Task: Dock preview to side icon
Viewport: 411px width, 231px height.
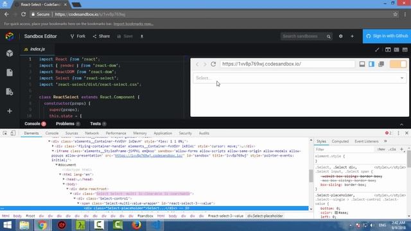Action: click(371, 64)
